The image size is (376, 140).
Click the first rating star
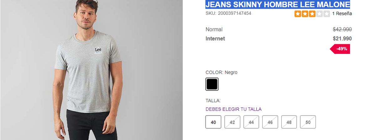tap(298, 14)
